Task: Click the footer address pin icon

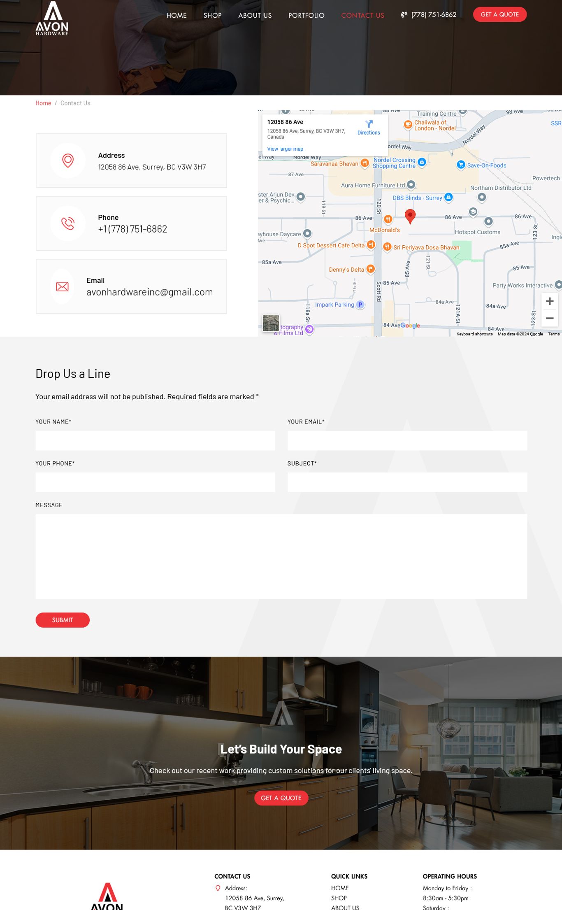Action: click(218, 888)
